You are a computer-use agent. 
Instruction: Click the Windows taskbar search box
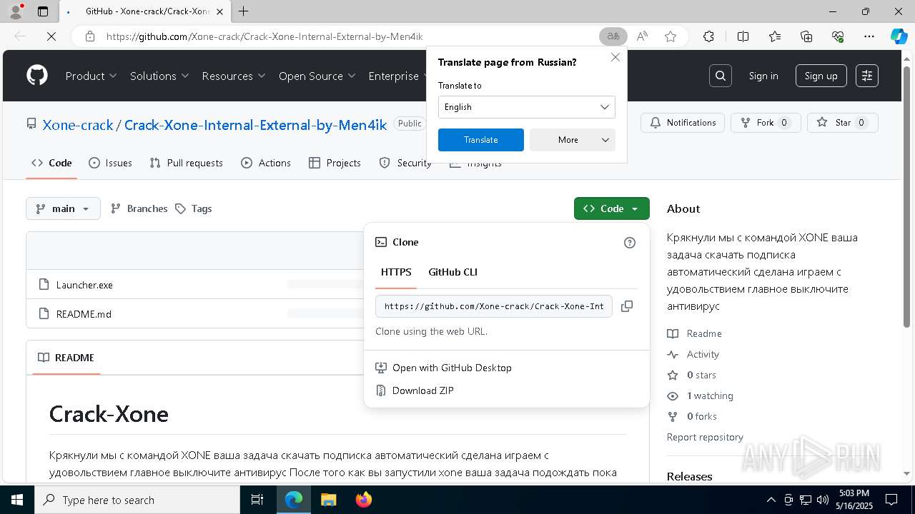137,500
